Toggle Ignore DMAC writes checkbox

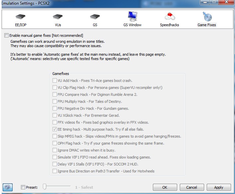click(55, 150)
